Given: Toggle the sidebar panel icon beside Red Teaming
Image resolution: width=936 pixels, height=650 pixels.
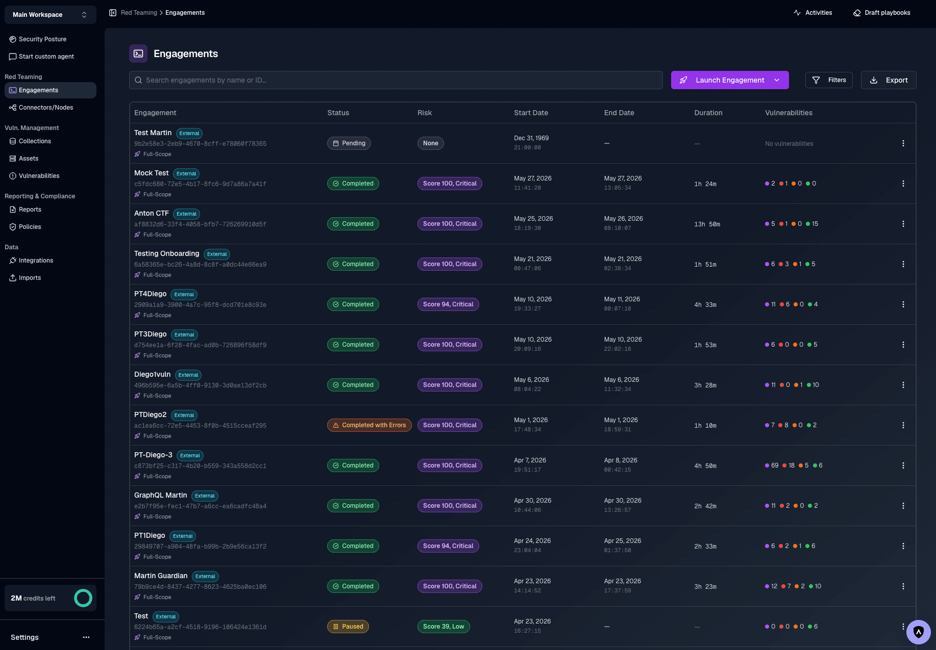Looking at the screenshot, I should pos(113,13).
